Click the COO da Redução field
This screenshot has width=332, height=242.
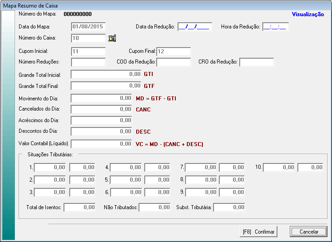173,62
